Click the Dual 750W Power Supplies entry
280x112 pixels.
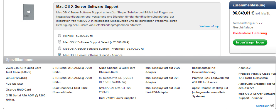pyautogui.click(x=117, y=98)
